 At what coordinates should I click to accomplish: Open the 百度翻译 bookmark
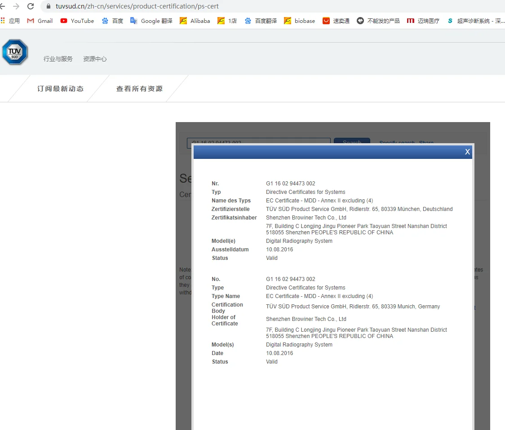pyautogui.click(x=261, y=21)
